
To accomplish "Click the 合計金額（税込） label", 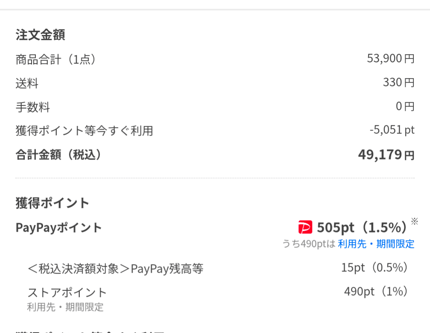I will tap(59, 155).
